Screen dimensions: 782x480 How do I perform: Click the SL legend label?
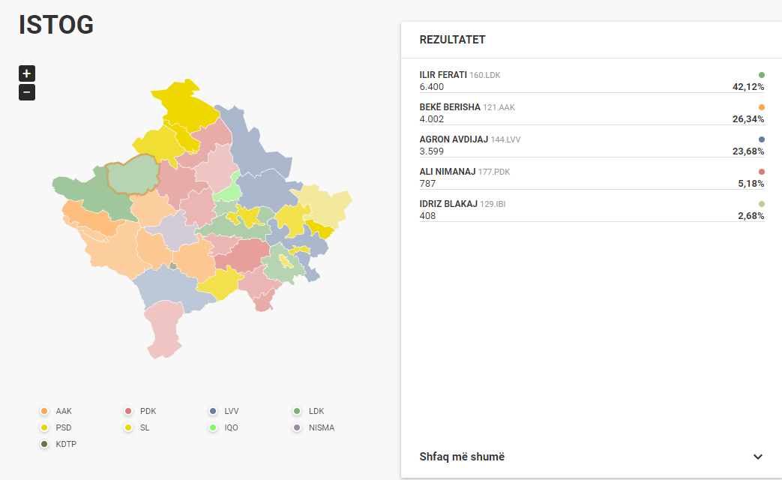[145, 427]
